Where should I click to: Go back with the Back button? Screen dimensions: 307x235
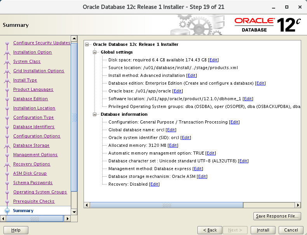click(x=210, y=230)
